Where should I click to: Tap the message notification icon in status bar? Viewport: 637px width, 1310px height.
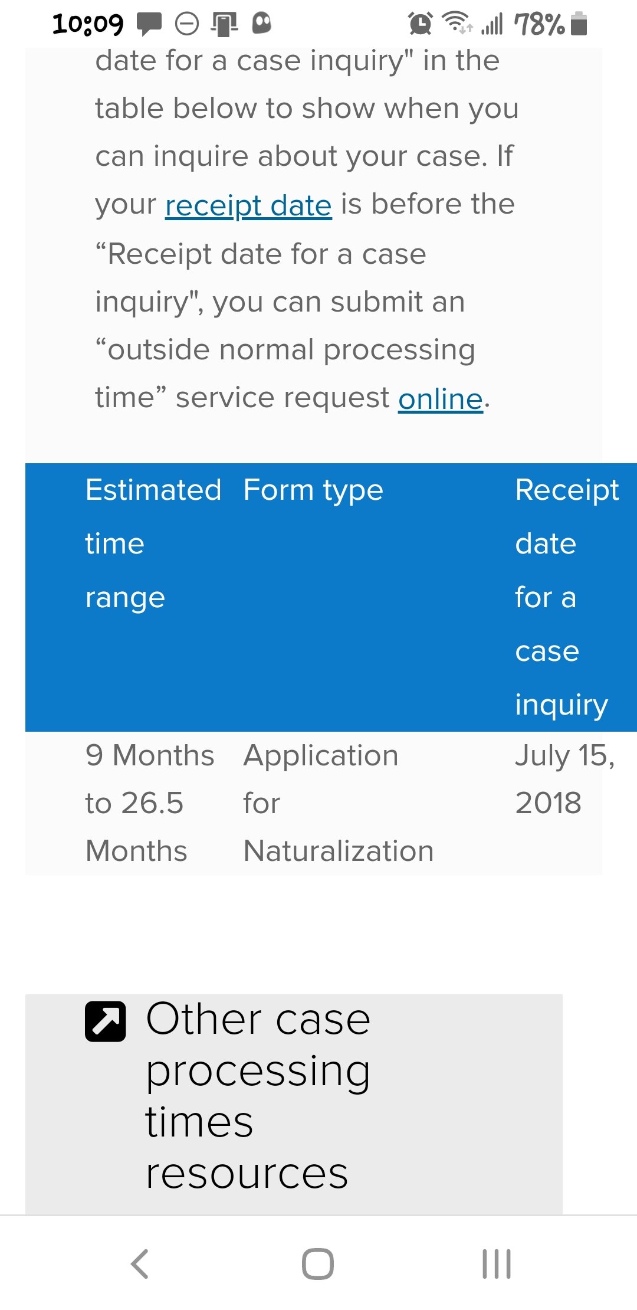pos(149,24)
